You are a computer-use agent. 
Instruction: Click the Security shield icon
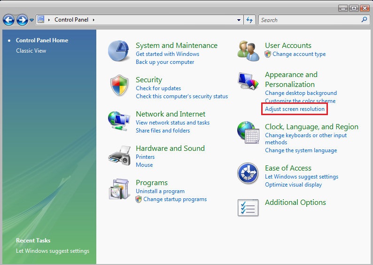tap(119, 86)
